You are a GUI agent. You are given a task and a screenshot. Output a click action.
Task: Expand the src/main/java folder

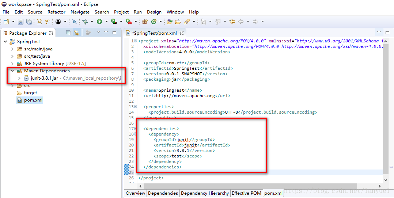[x=12, y=49]
